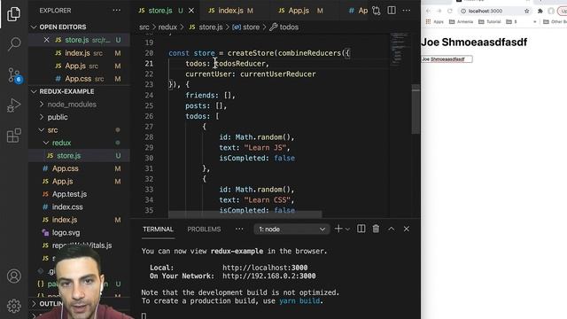
Task: Open Explorer panel more actions ellipsis
Action: tap(116, 11)
